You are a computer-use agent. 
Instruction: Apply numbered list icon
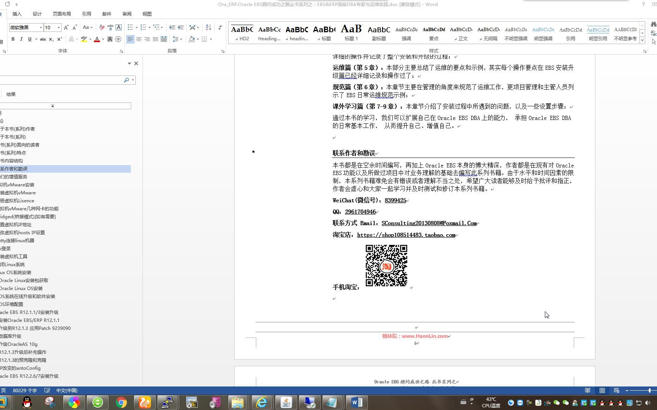coord(143,27)
